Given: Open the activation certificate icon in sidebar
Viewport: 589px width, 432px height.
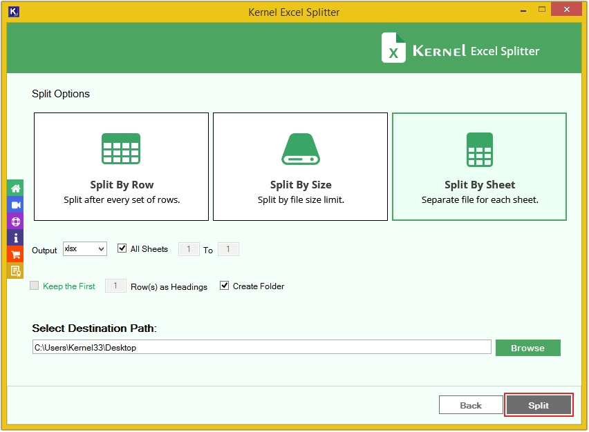Looking at the screenshot, I should [15, 271].
